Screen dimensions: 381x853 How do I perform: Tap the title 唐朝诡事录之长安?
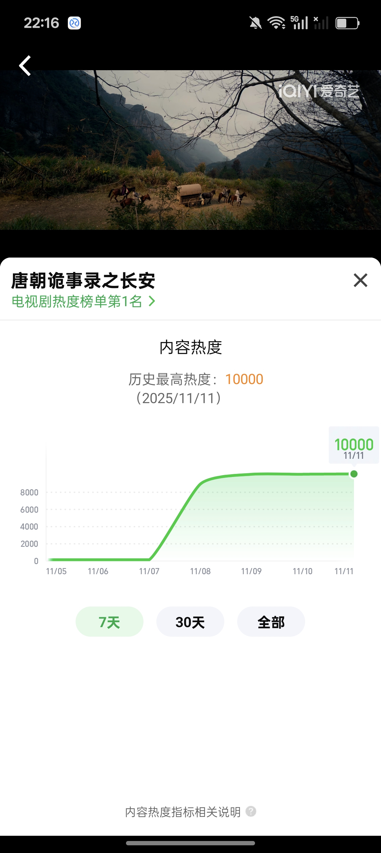(x=83, y=281)
